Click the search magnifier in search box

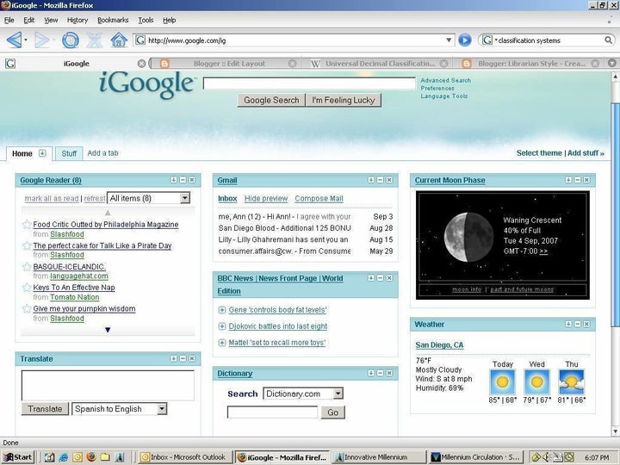(609, 40)
